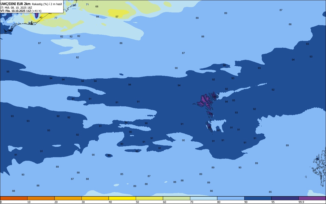Click the 30–40 golden-yellow legend swatch

95,198
